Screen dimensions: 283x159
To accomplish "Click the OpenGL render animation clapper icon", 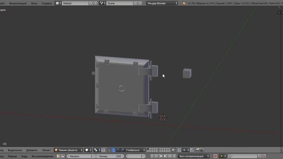I will [202, 150].
